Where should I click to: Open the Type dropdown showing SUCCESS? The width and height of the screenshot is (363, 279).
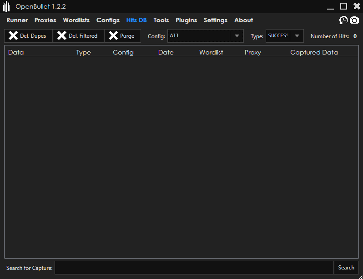[284, 36]
